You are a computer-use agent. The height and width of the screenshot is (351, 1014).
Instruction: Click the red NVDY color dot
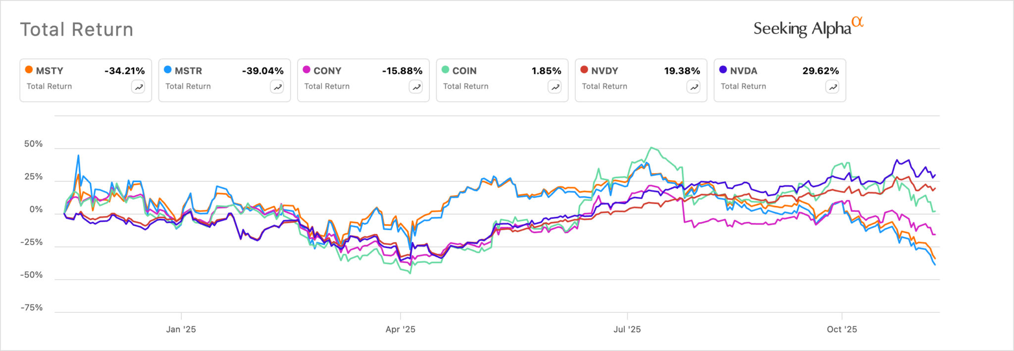584,70
